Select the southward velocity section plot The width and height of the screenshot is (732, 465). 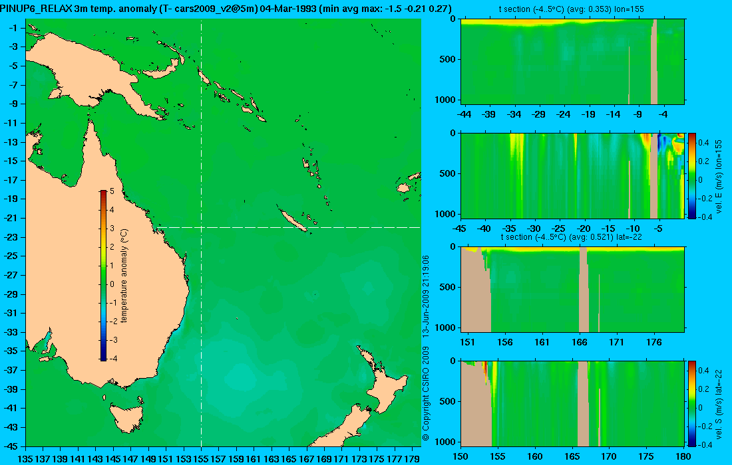click(572, 403)
